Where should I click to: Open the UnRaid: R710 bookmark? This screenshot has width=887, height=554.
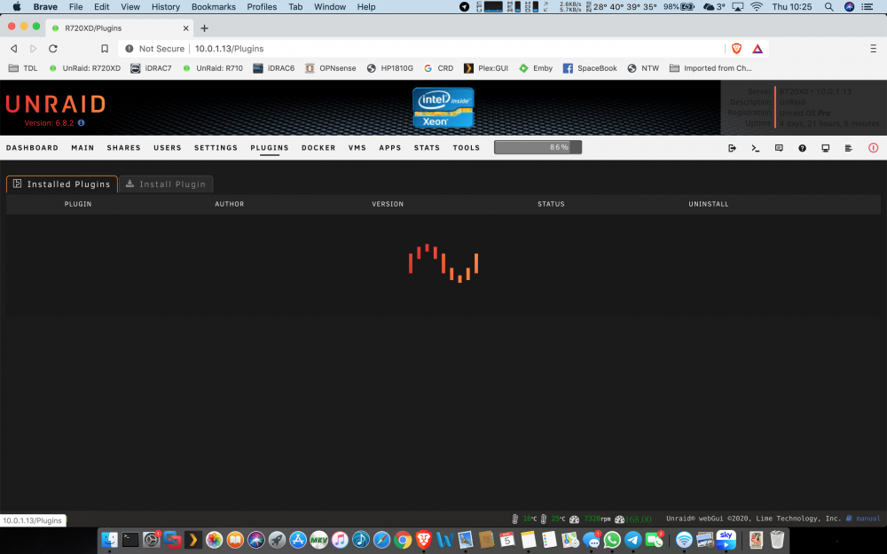click(x=213, y=68)
